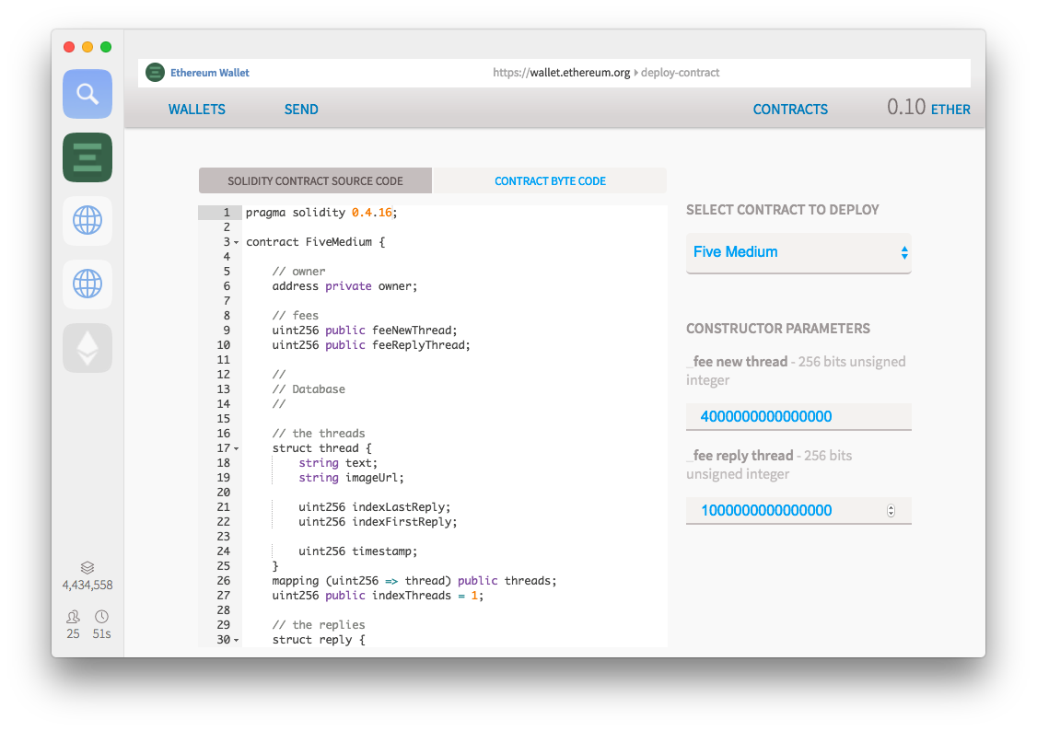Select Solidity Contract Source Code tab

point(315,181)
